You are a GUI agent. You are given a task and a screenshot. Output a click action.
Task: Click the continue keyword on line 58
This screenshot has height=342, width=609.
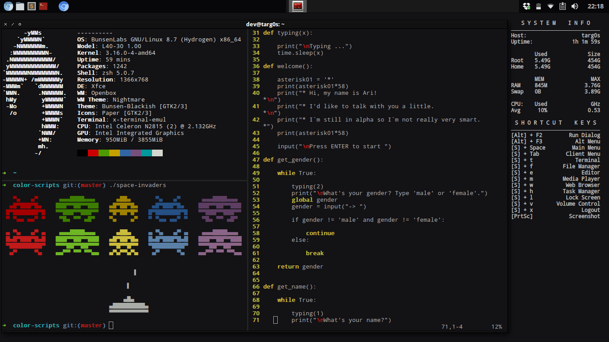coord(320,233)
